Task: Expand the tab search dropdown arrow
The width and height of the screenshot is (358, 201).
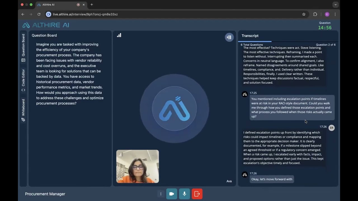Action: (x=335, y=5)
